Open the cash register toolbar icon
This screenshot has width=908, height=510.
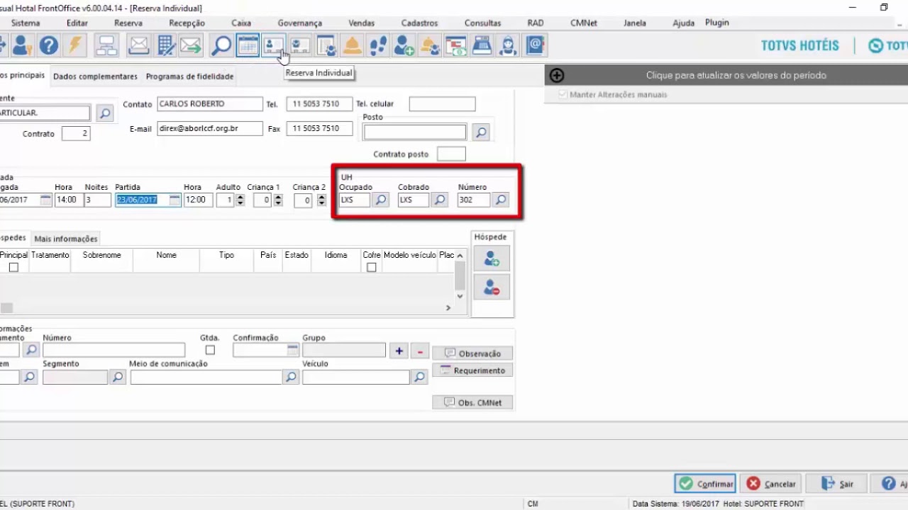pos(482,45)
